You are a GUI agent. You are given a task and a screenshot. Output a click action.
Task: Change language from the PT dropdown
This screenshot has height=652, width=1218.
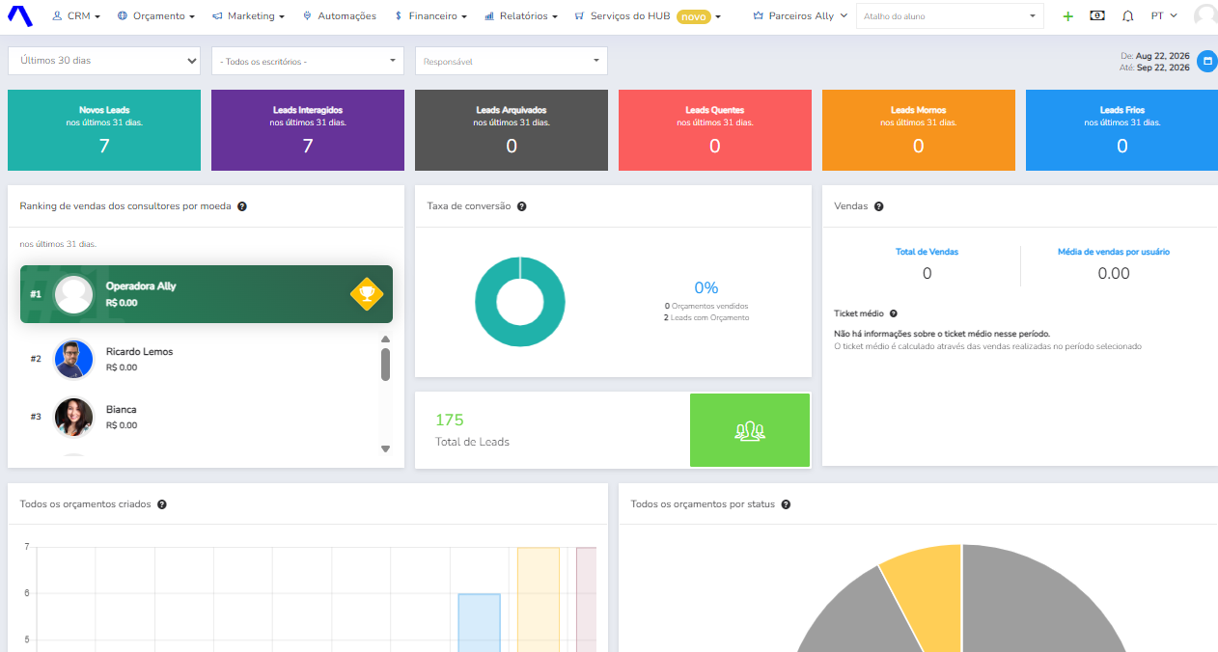tap(1164, 16)
